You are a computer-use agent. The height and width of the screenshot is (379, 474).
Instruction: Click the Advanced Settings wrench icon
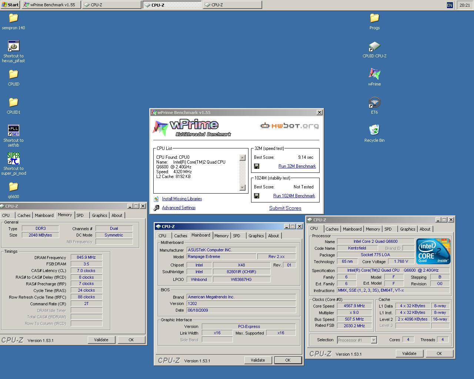(156, 208)
